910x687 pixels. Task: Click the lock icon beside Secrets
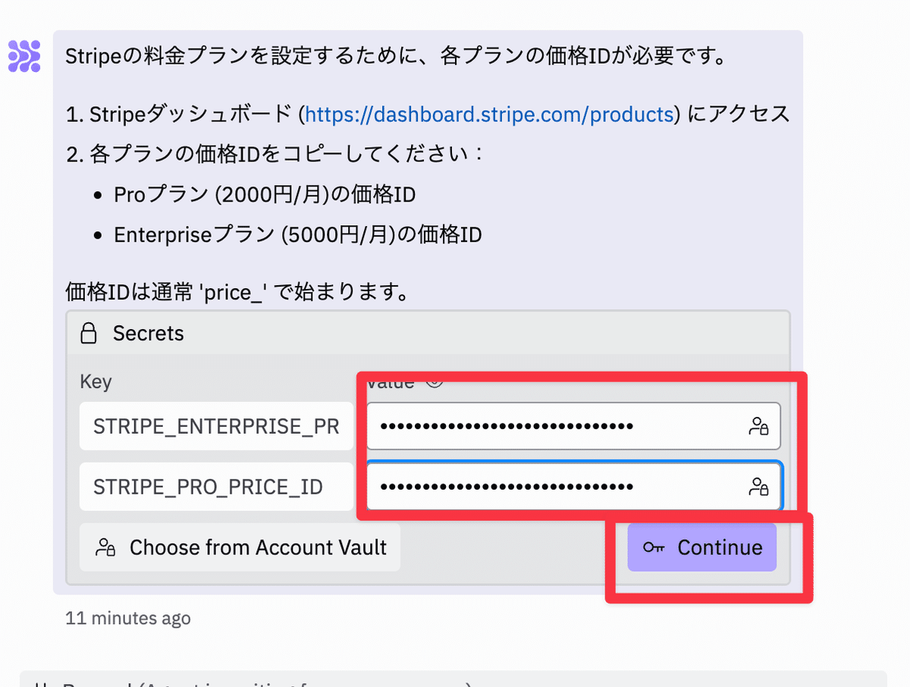pos(89,334)
